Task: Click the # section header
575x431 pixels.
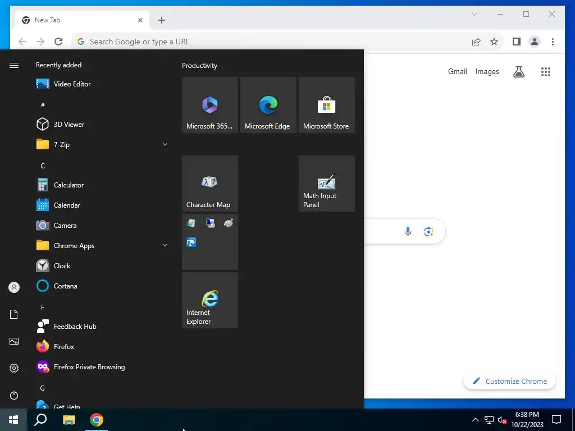Action: 43,105
